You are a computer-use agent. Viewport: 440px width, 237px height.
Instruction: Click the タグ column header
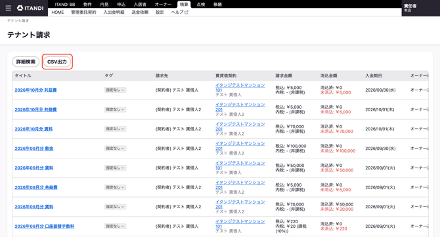[109, 75]
